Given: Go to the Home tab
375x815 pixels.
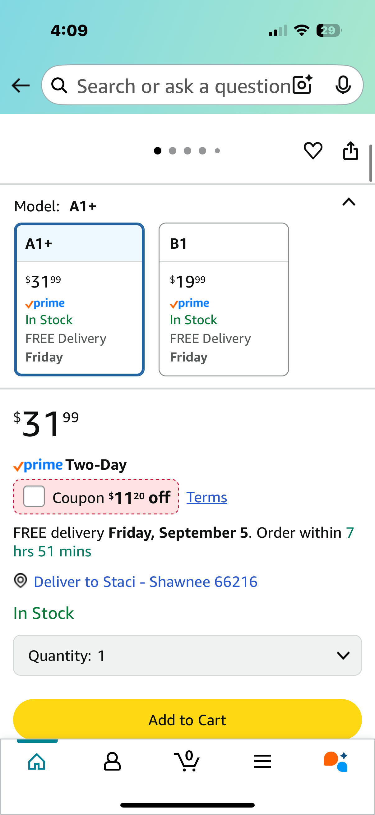Looking at the screenshot, I should tap(37, 761).
